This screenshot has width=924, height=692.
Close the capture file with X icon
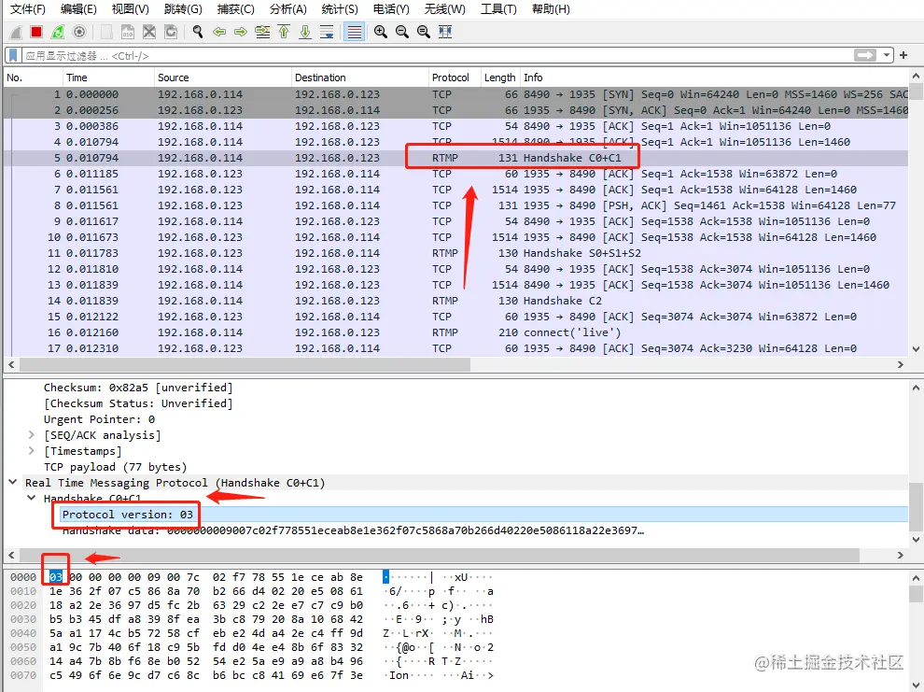click(x=149, y=32)
